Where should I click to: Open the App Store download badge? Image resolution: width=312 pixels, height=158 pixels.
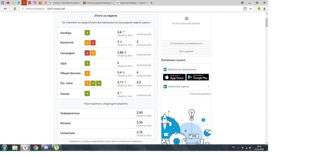[x=174, y=77]
